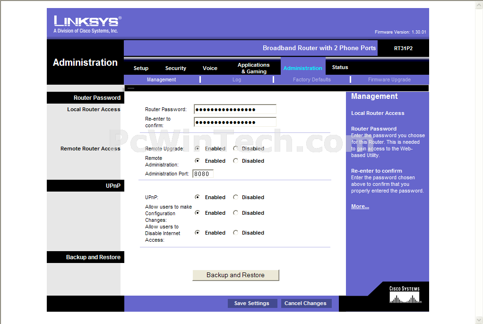Image resolution: width=483 pixels, height=324 pixels.
Task: Click the Backup and Restore section header
Action: 93,257
